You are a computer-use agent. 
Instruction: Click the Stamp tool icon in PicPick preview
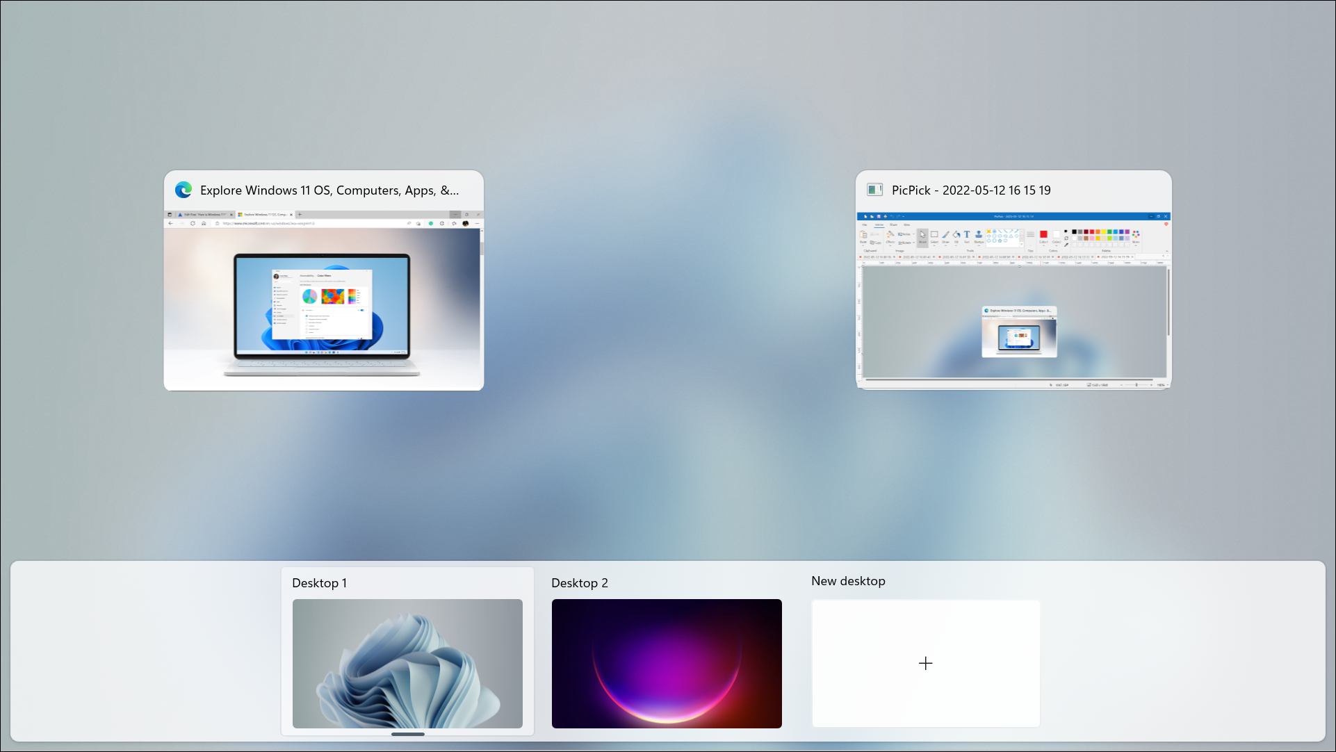pos(979,235)
